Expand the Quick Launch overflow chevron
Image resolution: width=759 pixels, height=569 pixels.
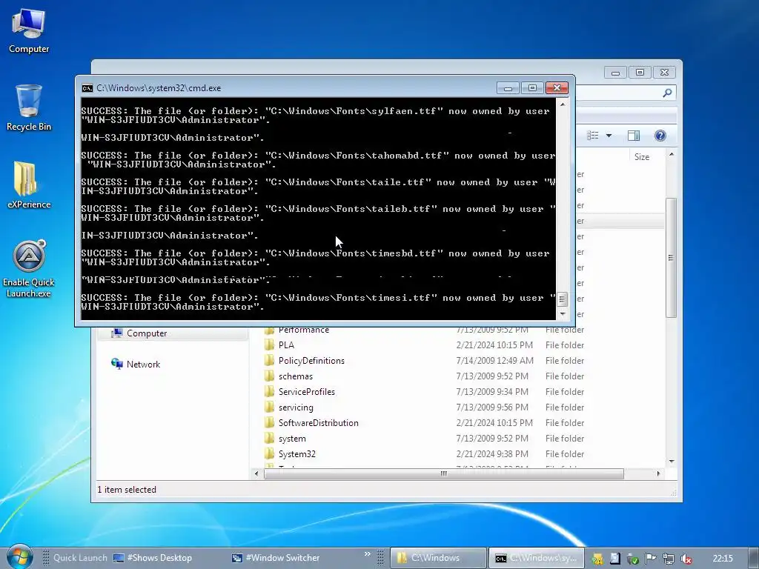pos(367,554)
